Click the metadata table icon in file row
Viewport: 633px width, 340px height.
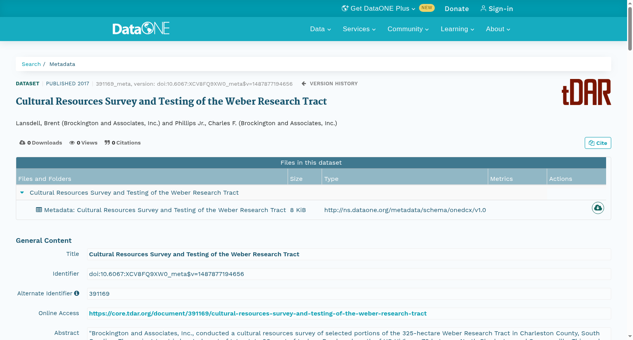[39, 210]
